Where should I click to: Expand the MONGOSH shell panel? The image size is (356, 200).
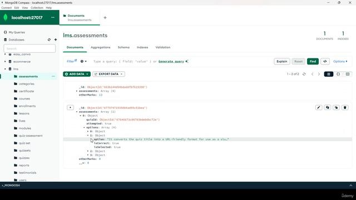point(351,185)
